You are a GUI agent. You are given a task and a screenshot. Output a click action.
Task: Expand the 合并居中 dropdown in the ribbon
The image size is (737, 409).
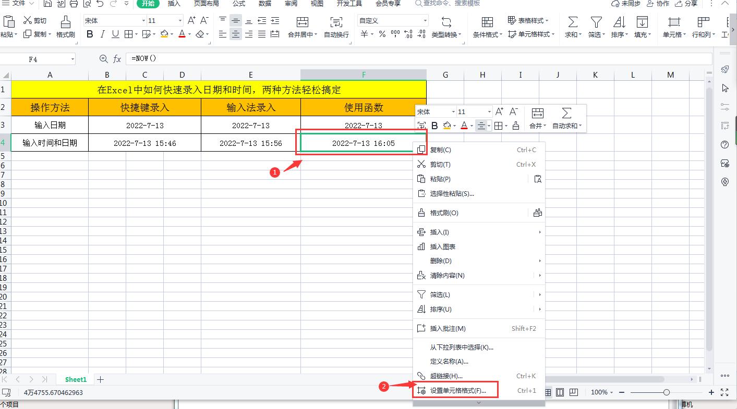[316, 35]
